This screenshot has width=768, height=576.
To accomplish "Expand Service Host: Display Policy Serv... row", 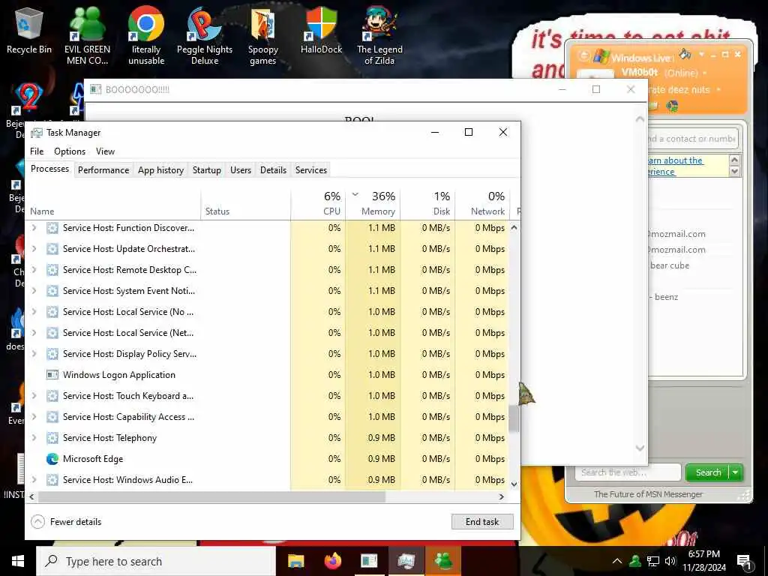I will click(x=34, y=354).
